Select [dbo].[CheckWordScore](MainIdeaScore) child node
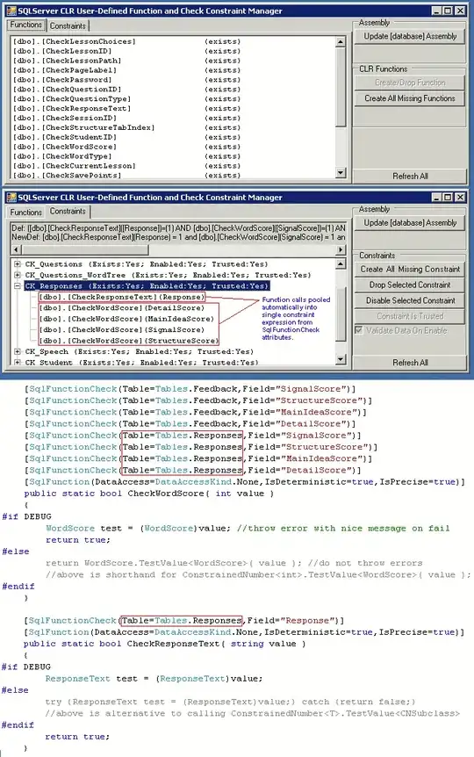Viewport: 474px width, 757px height. point(126,319)
